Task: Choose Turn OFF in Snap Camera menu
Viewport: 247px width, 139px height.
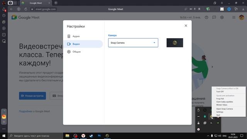Action: 220,92
